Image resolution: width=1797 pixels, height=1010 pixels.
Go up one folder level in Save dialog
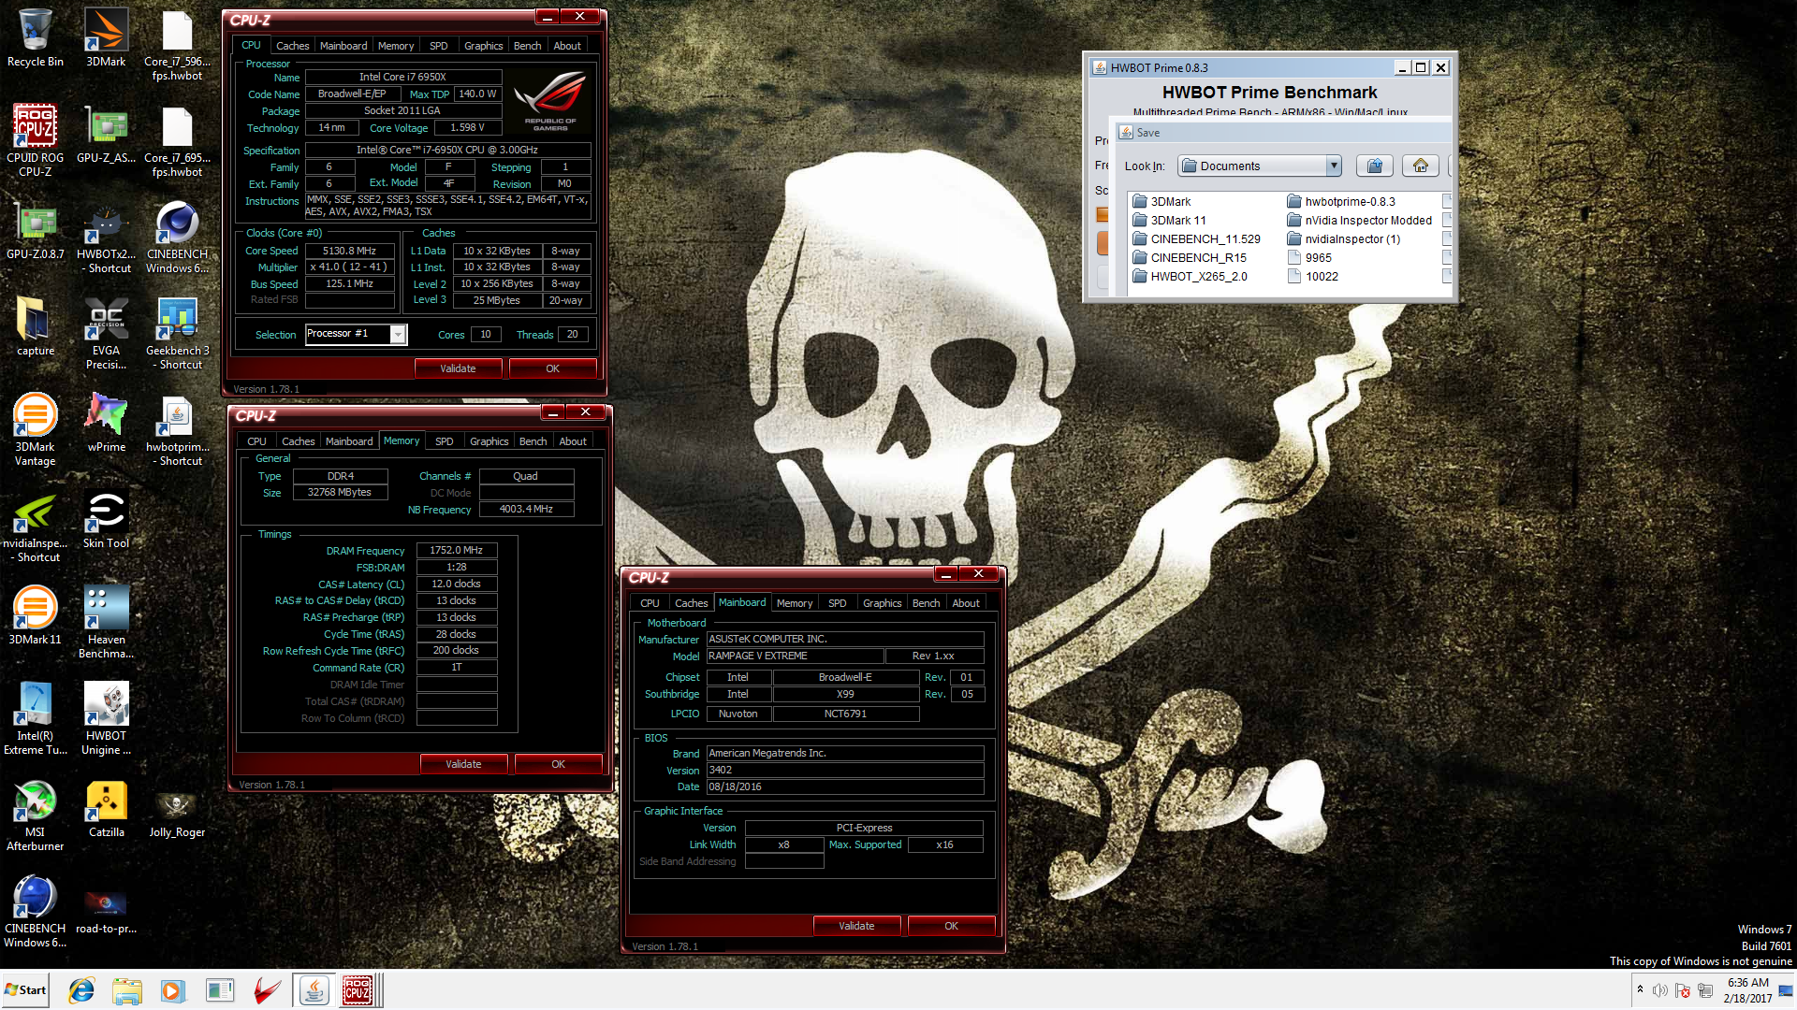pos(1375,166)
